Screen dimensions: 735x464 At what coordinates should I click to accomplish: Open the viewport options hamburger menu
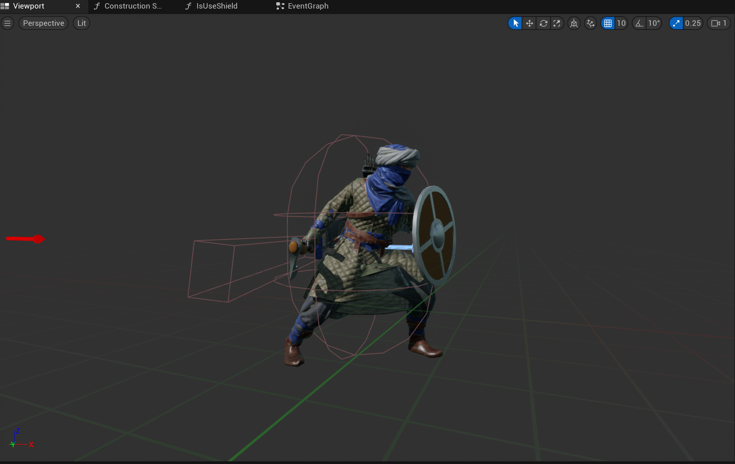(x=7, y=23)
